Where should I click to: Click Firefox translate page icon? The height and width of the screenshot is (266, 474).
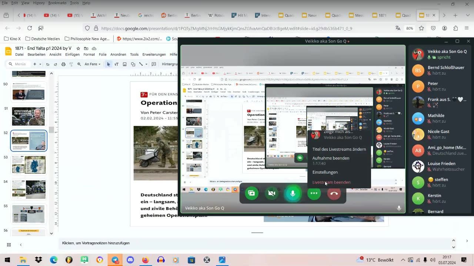click(398, 28)
